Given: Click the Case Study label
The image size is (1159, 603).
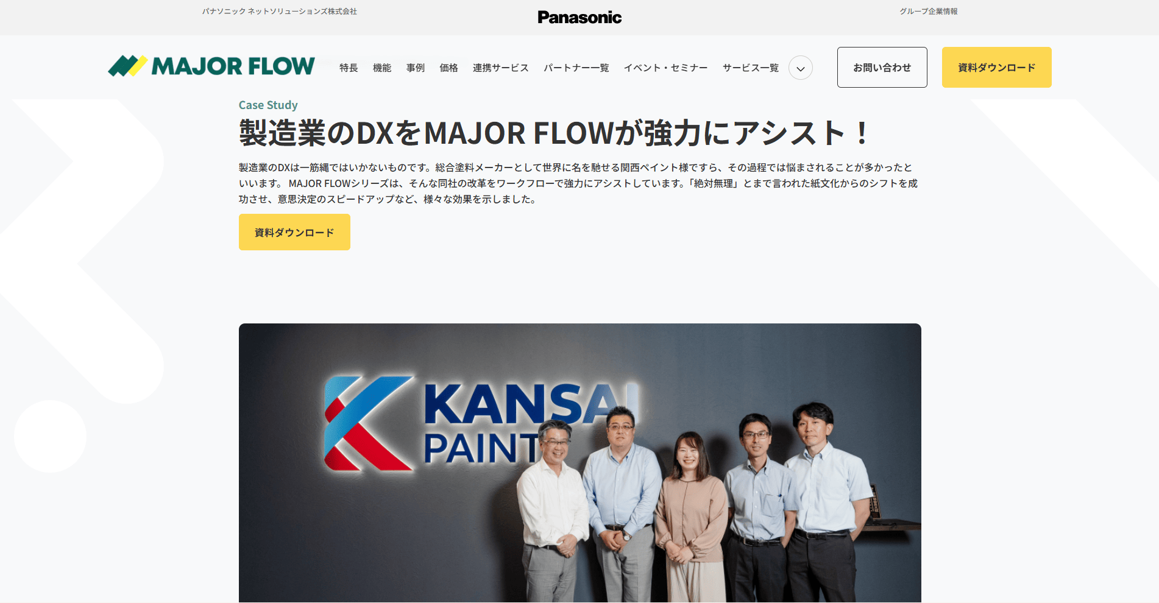Looking at the screenshot, I should click(268, 105).
